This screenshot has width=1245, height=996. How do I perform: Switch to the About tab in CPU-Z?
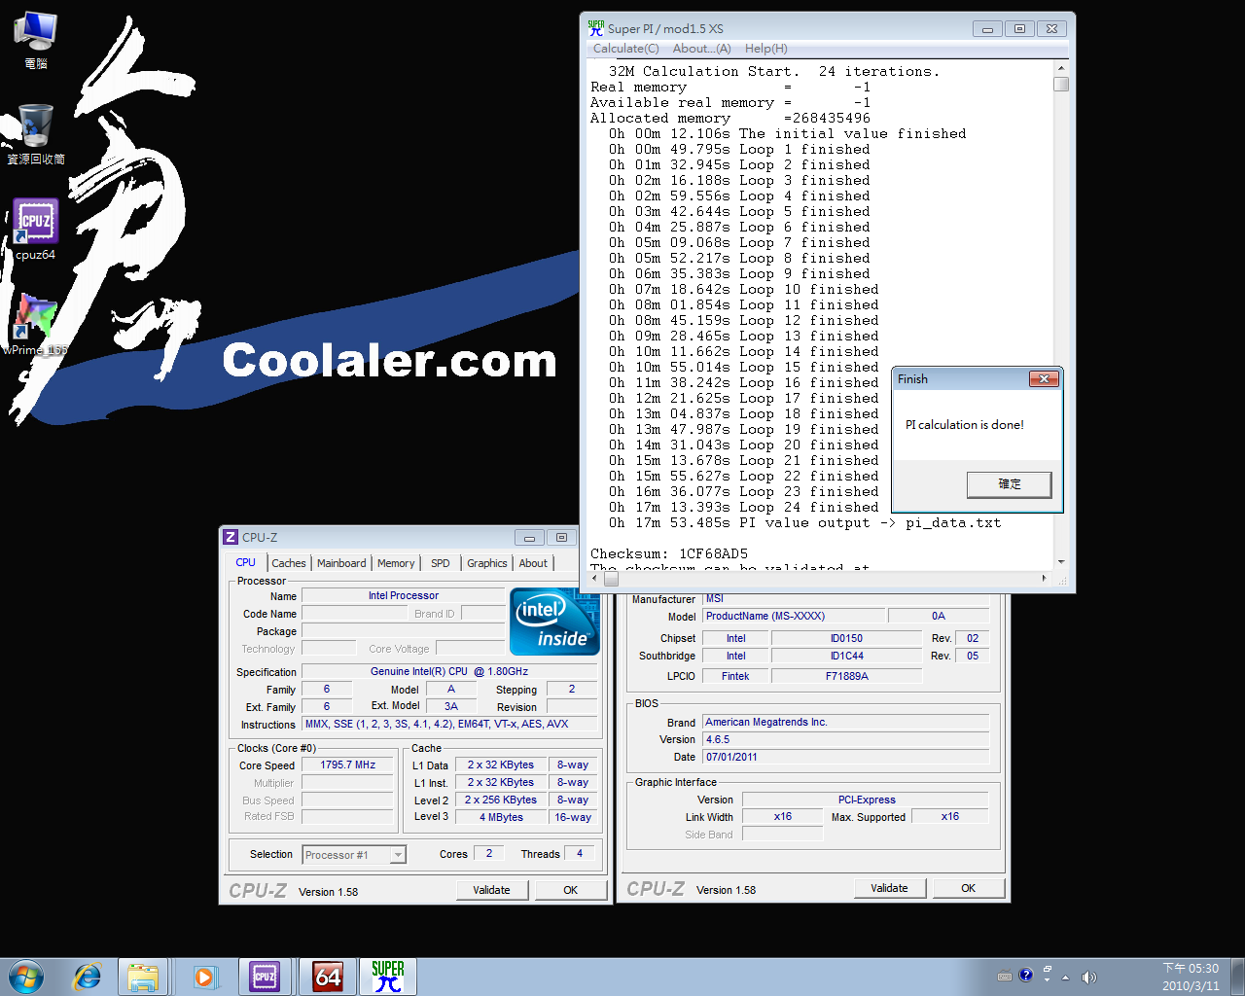[x=533, y=563]
